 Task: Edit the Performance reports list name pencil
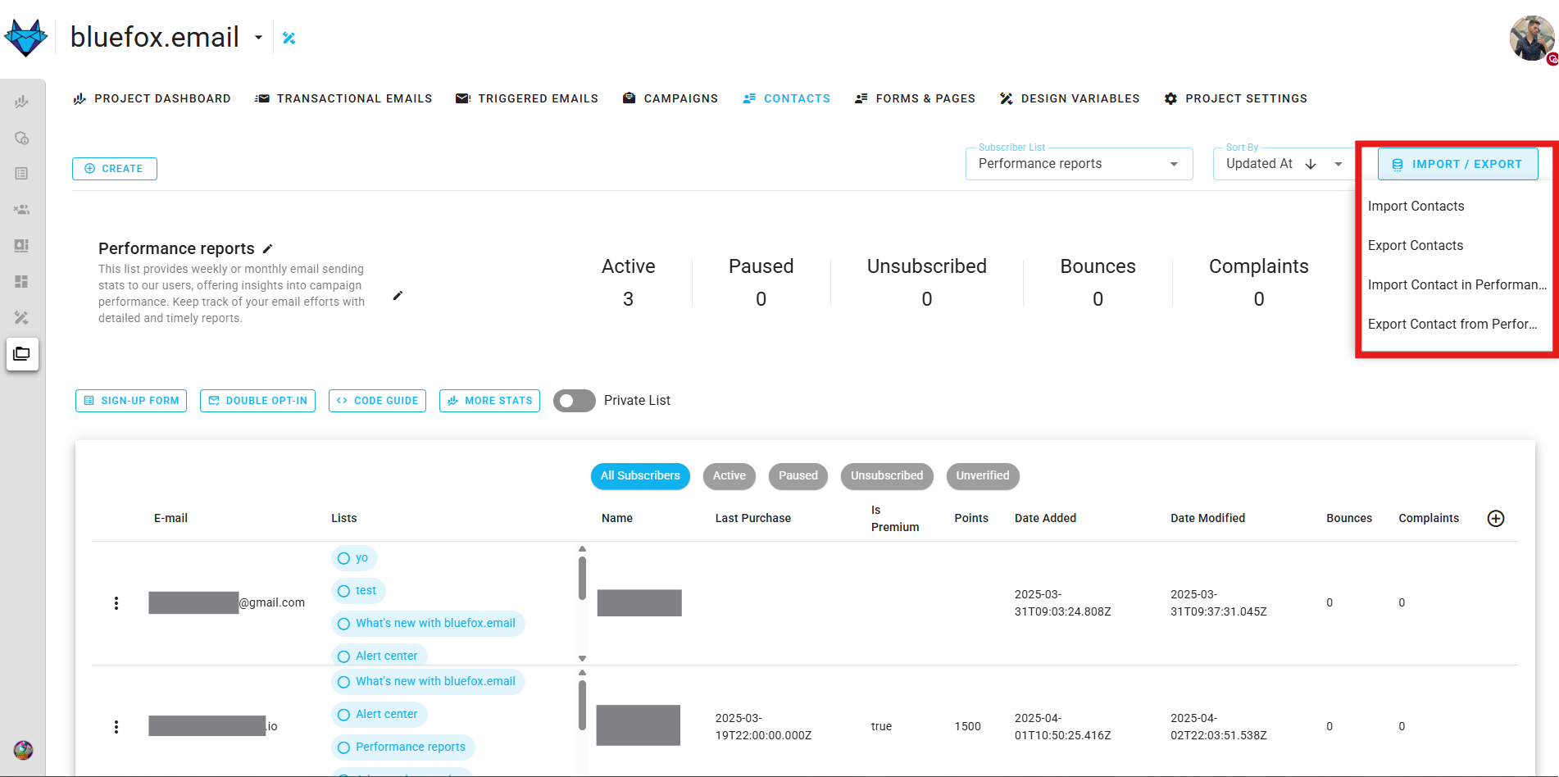pos(267,248)
